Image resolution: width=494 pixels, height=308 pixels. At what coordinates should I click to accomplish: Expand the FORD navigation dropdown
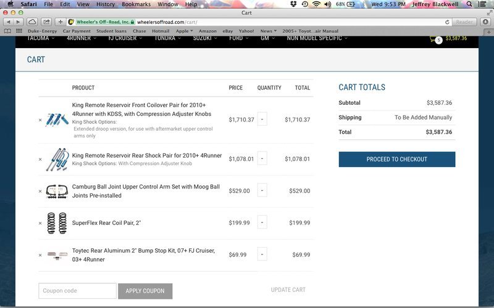(239, 38)
